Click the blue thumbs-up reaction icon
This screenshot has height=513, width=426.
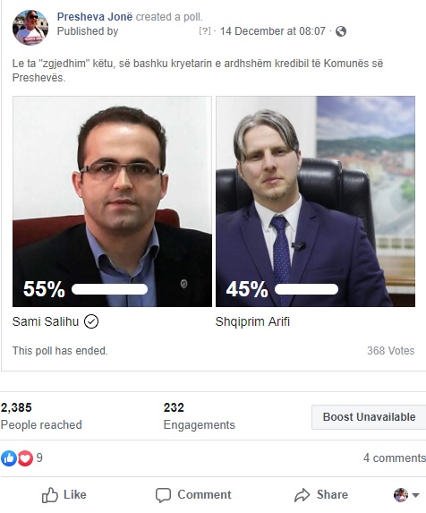coord(9,458)
